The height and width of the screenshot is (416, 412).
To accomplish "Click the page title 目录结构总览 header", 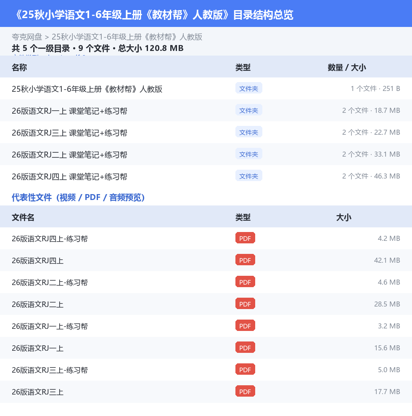I will click(154, 15).
